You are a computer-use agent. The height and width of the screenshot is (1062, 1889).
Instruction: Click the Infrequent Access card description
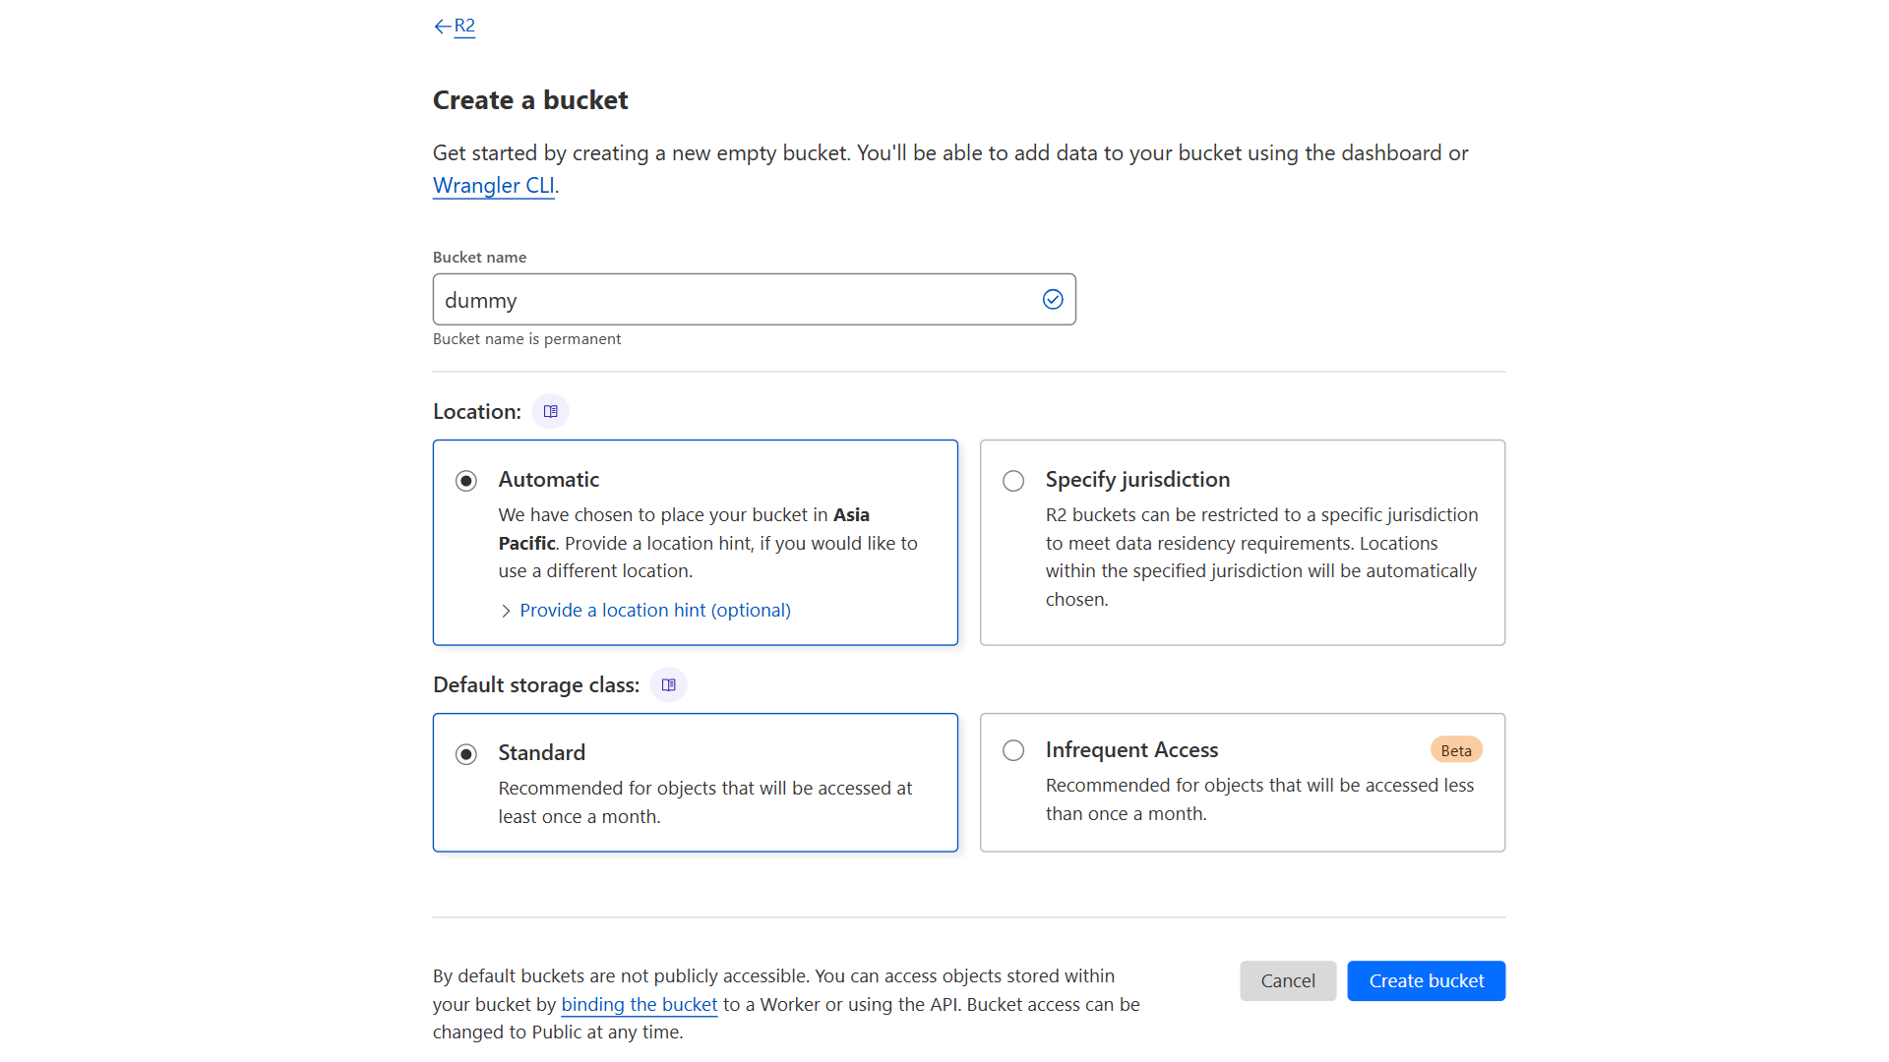click(1259, 799)
